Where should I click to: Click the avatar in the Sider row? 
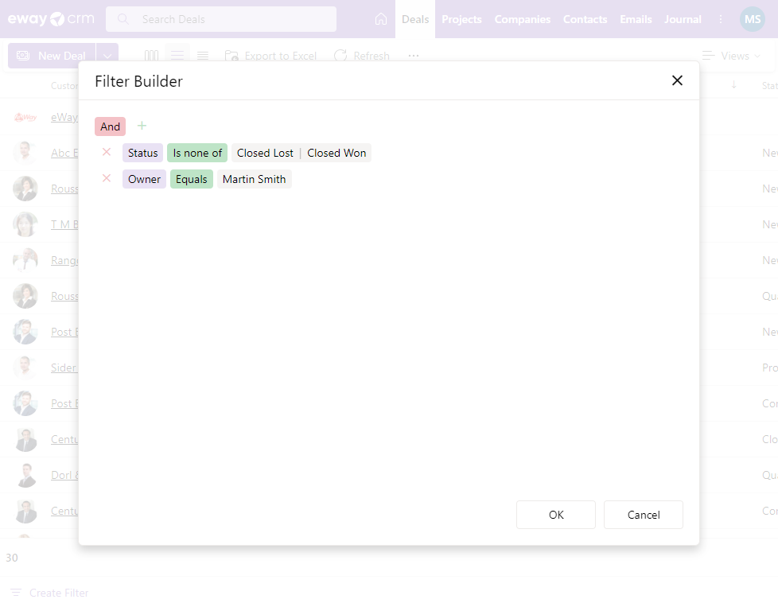[25, 368]
